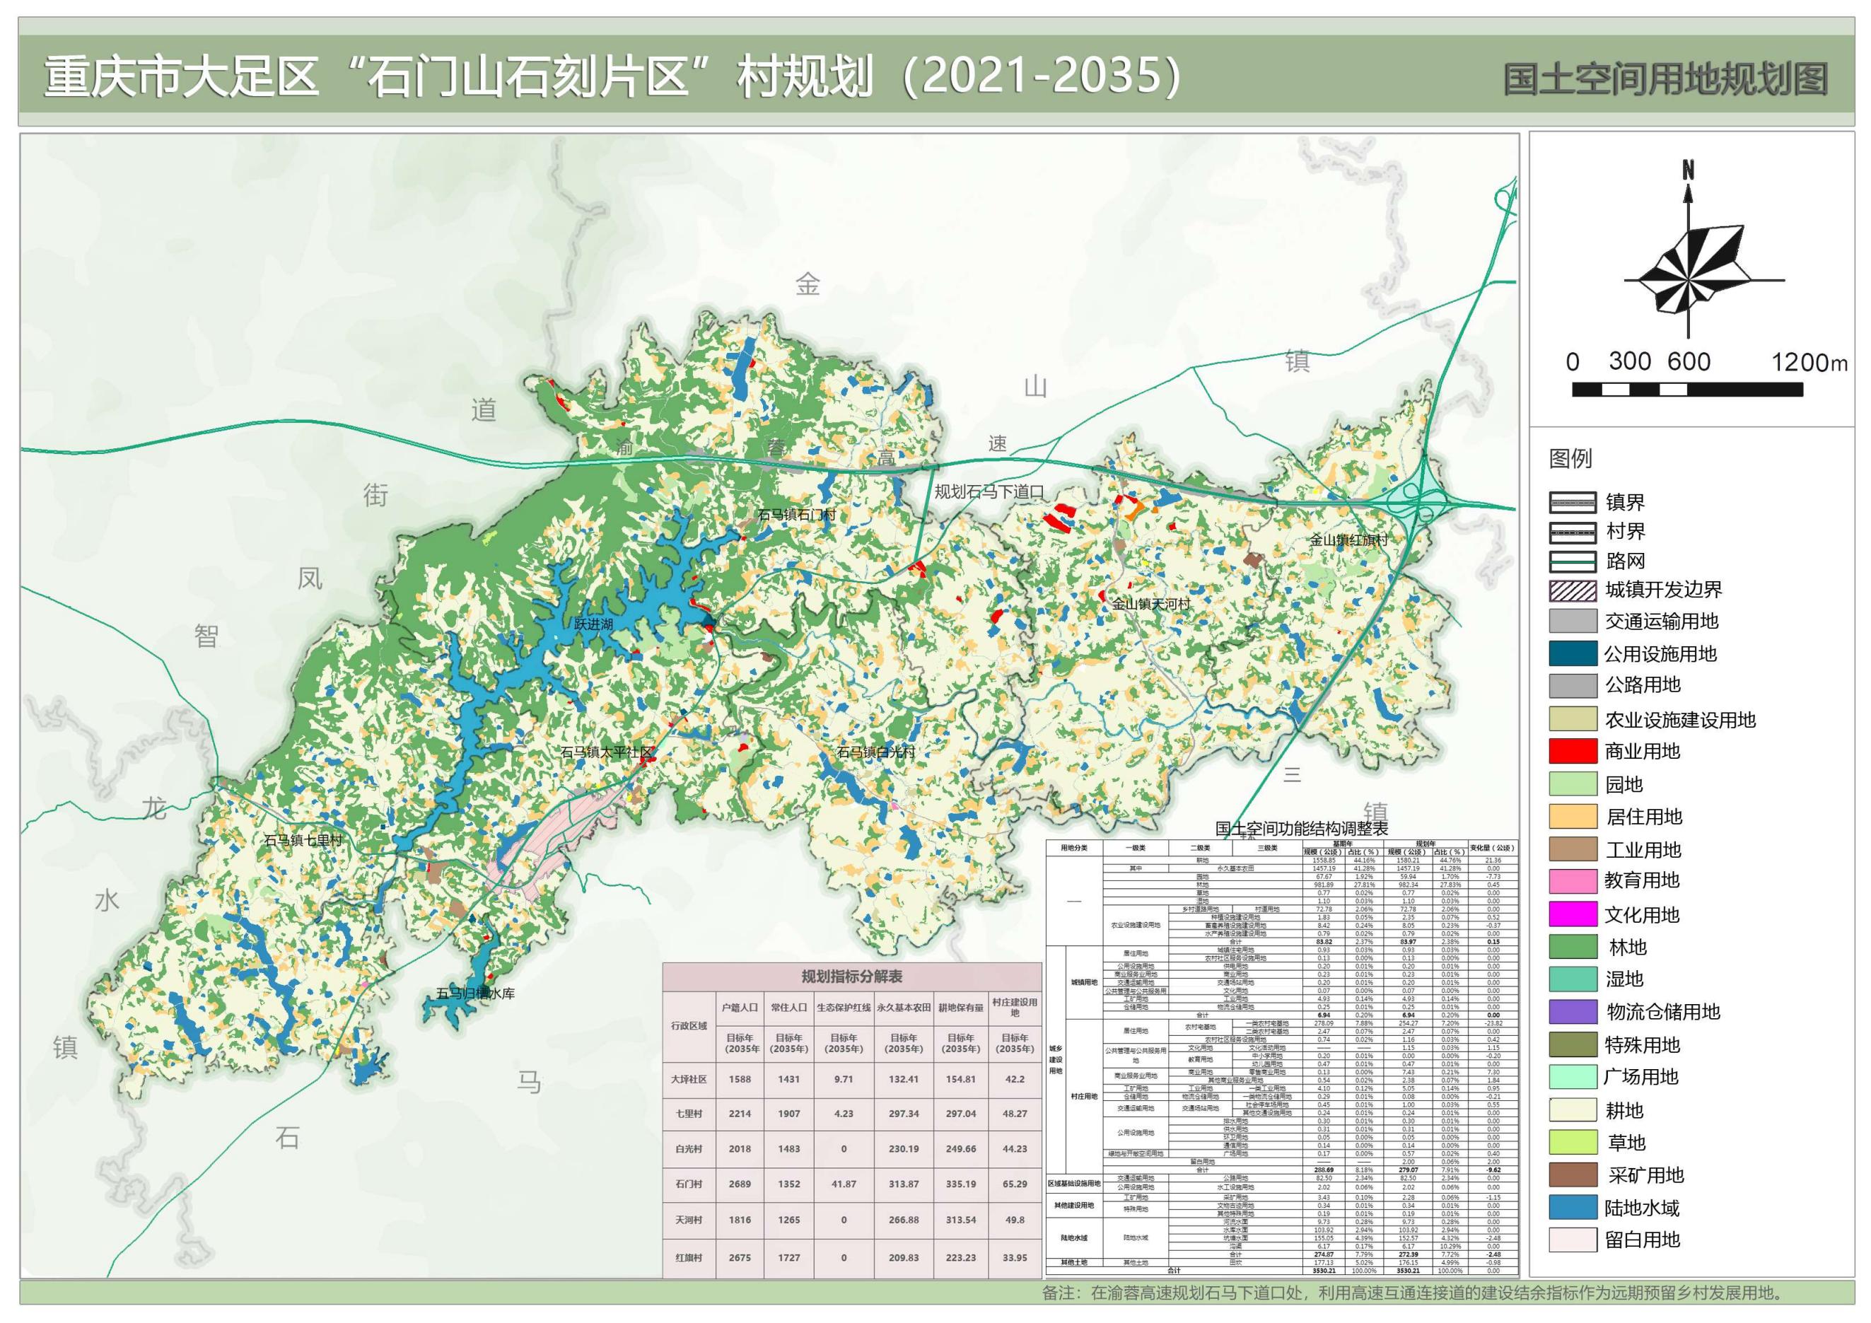Image resolution: width=1871 pixels, height=1323 pixels.
Task: Select the grey 交通运输用地 legend swatch
Action: (1573, 622)
